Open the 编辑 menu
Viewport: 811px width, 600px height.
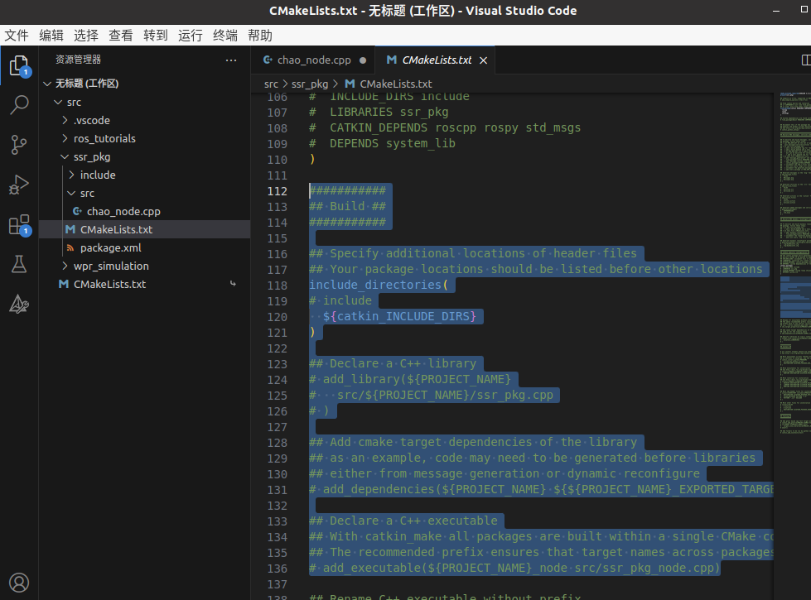coord(51,35)
